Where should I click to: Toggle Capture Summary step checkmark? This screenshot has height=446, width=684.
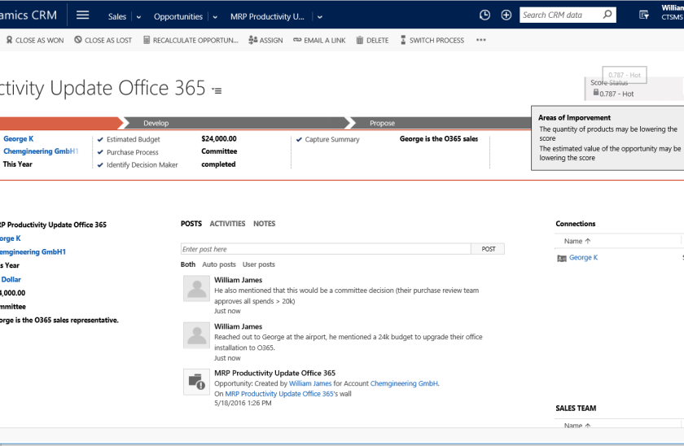pos(299,139)
